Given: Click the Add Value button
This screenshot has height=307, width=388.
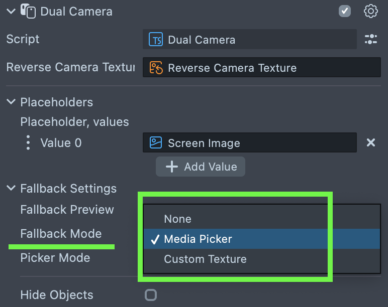Looking at the screenshot, I should tap(201, 167).
